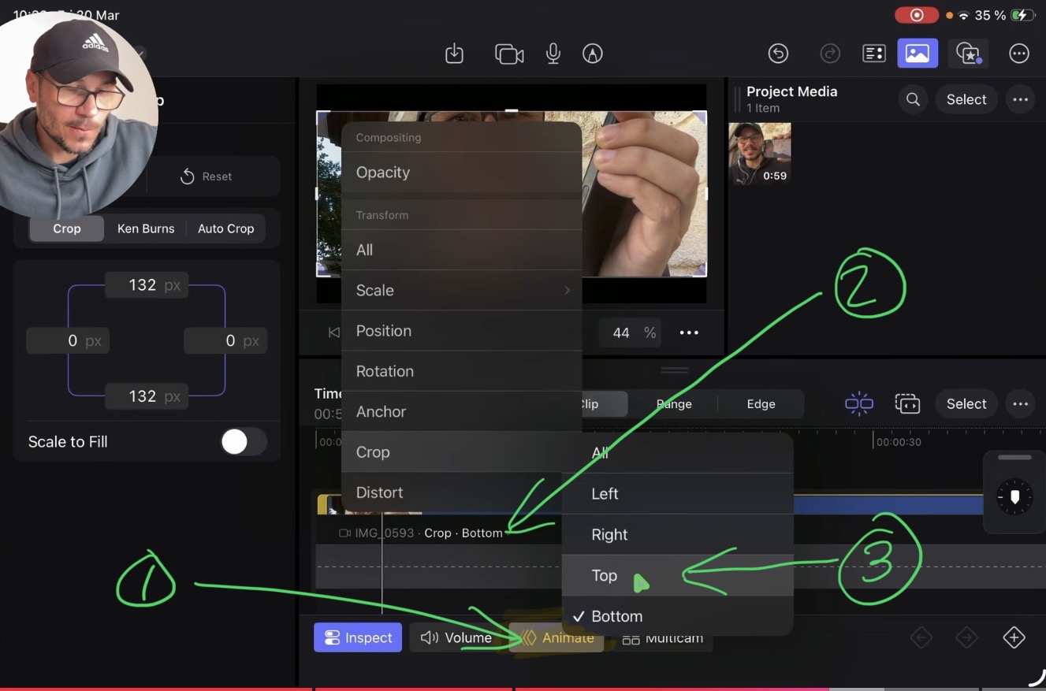Click the Undo icon

coord(778,54)
